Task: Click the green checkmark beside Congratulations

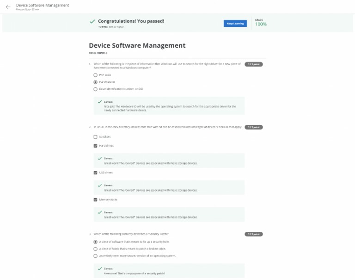Action: [92, 21]
